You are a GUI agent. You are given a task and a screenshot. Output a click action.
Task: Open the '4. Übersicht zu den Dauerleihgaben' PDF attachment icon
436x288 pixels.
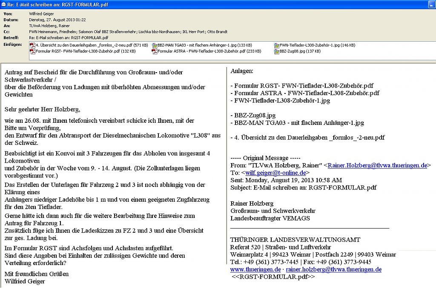click(33, 45)
